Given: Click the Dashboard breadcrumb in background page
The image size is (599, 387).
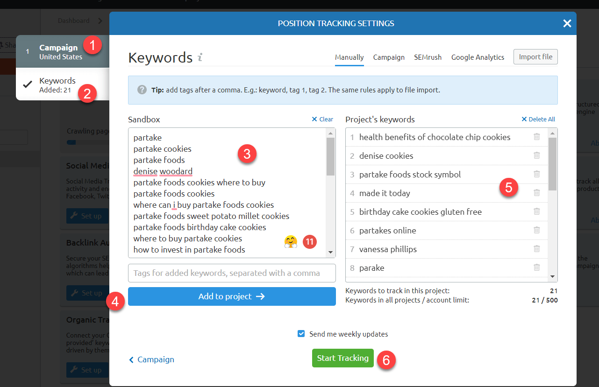Looking at the screenshot, I should [73, 21].
